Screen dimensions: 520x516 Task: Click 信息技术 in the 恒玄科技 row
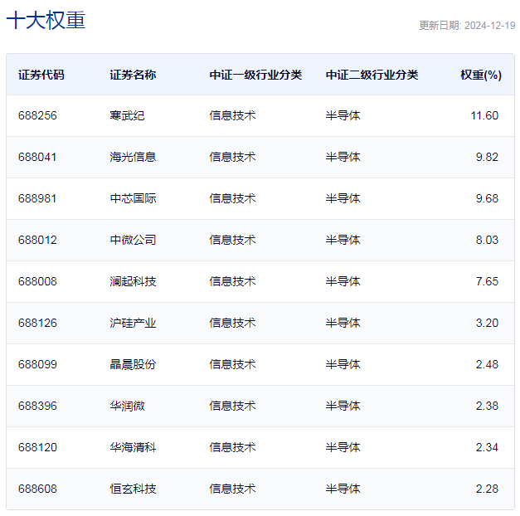pyautogui.click(x=232, y=489)
